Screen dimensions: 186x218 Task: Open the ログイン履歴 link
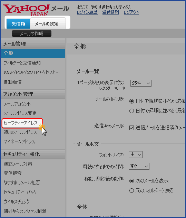click(x=87, y=12)
